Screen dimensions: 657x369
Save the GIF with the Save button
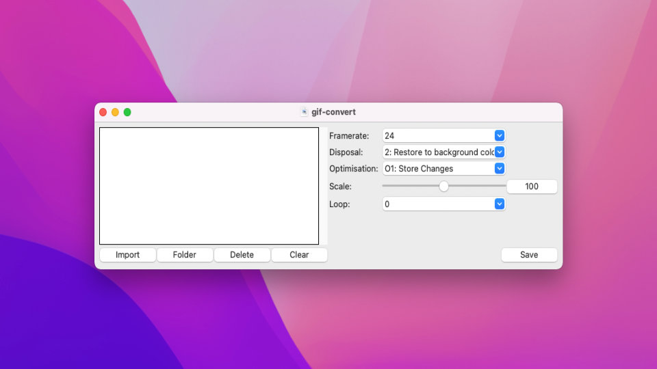(x=529, y=255)
